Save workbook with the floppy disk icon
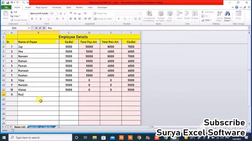 tap(7, 3)
